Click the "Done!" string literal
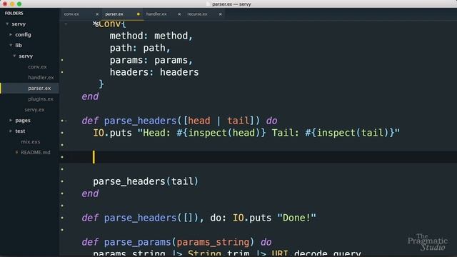 (x=297, y=218)
